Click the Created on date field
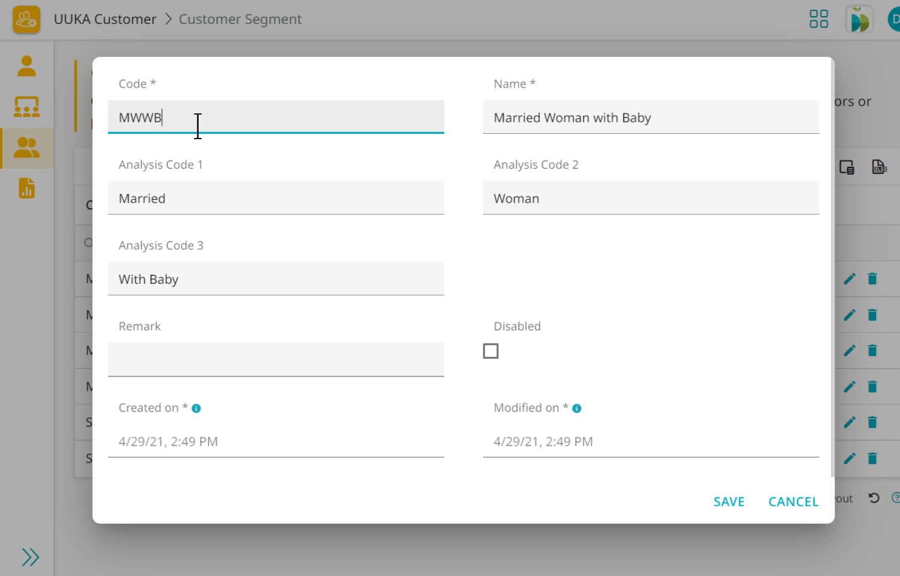Viewport: 900px width, 576px height. coord(276,442)
